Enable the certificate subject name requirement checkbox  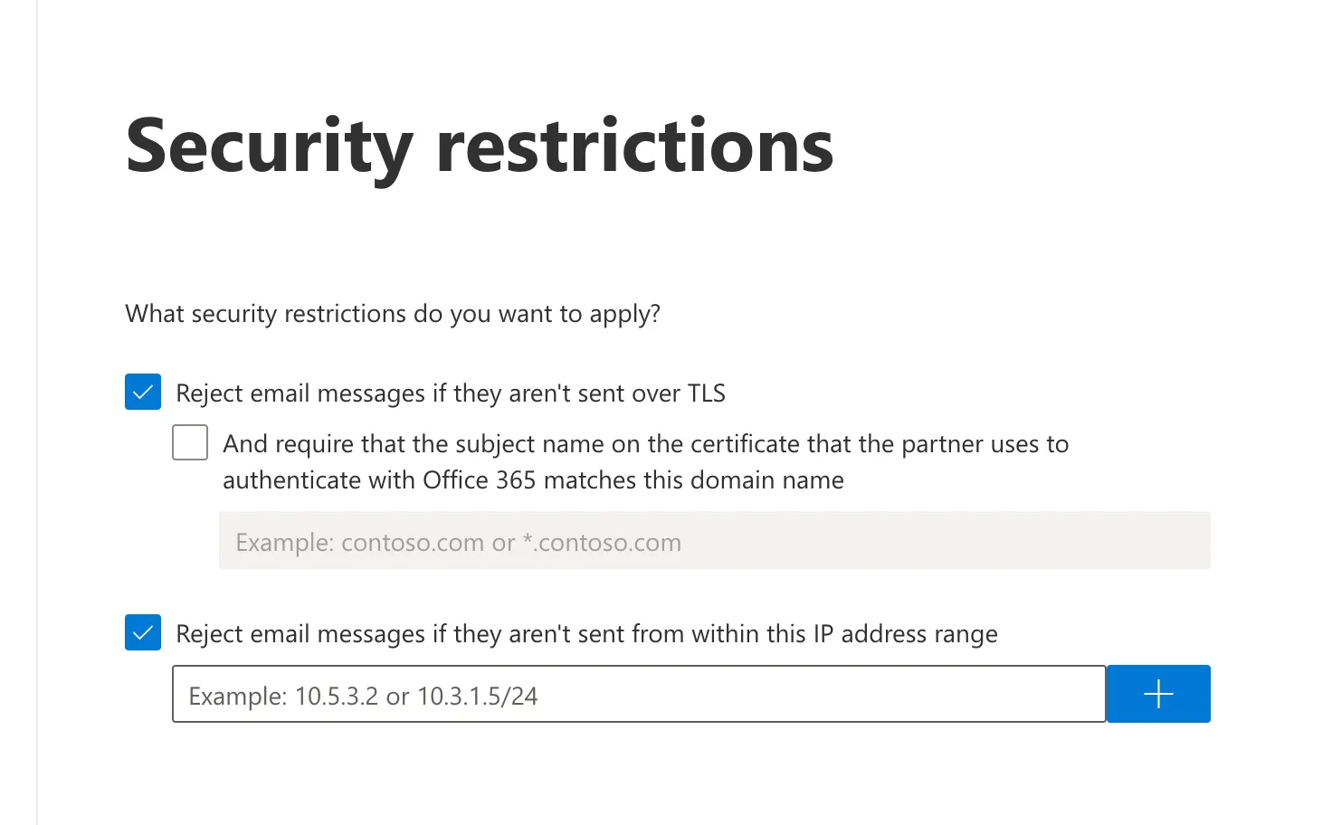pyautogui.click(x=189, y=442)
